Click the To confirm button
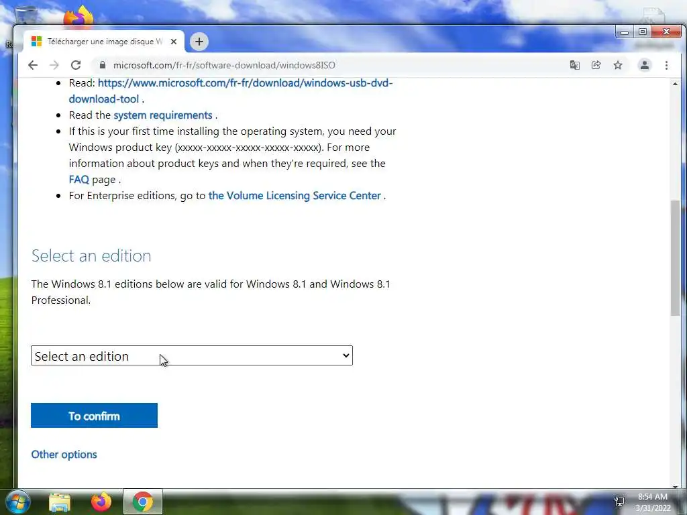This screenshot has width=687, height=515. click(x=94, y=416)
